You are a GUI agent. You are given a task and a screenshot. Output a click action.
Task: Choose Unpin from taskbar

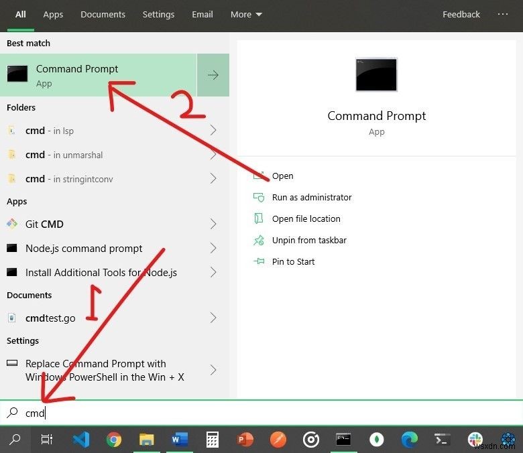pos(309,240)
